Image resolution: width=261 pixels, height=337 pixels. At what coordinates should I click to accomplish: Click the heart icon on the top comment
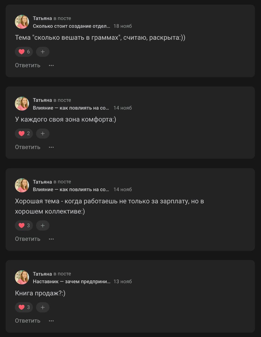click(23, 52)
